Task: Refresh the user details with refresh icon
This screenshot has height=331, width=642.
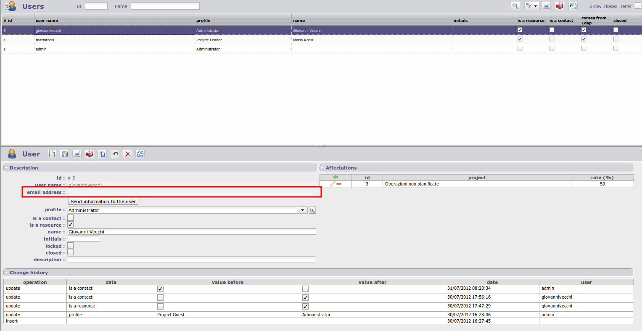Action: pyautogui.click(x=140, y=154)
